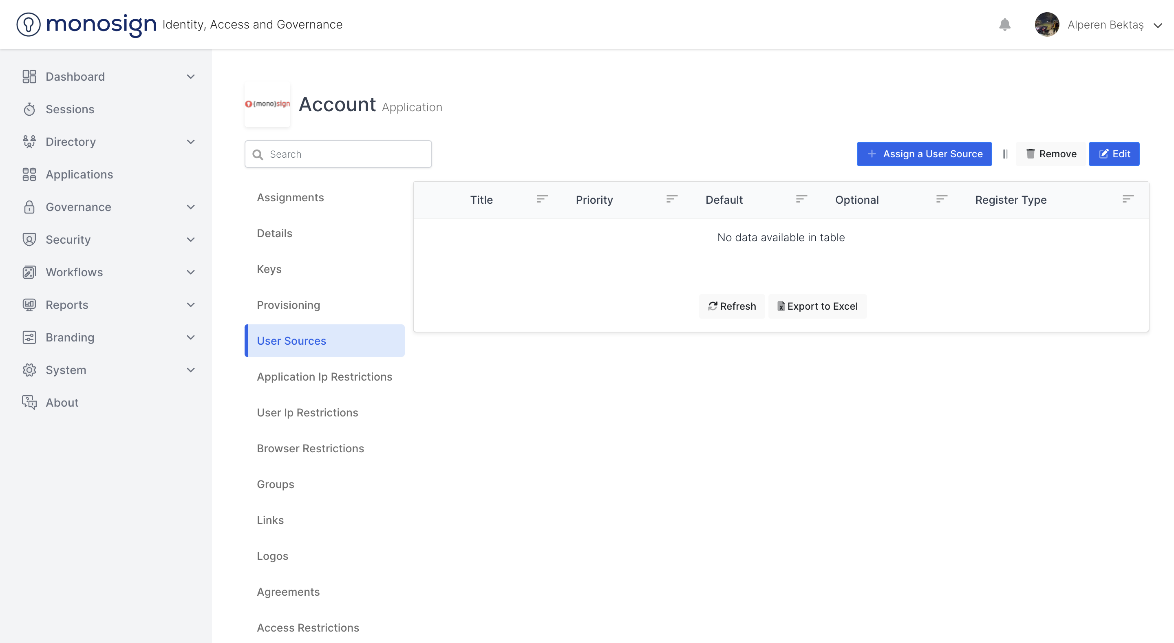Click the Applications grid icon

(29, 174)
